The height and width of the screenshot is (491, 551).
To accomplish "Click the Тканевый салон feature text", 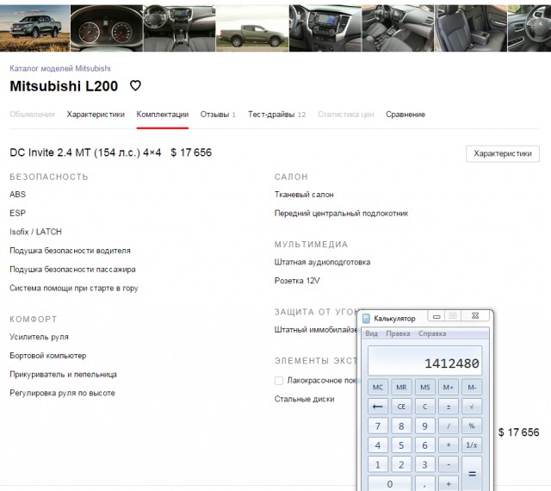I will pos(304,195).
